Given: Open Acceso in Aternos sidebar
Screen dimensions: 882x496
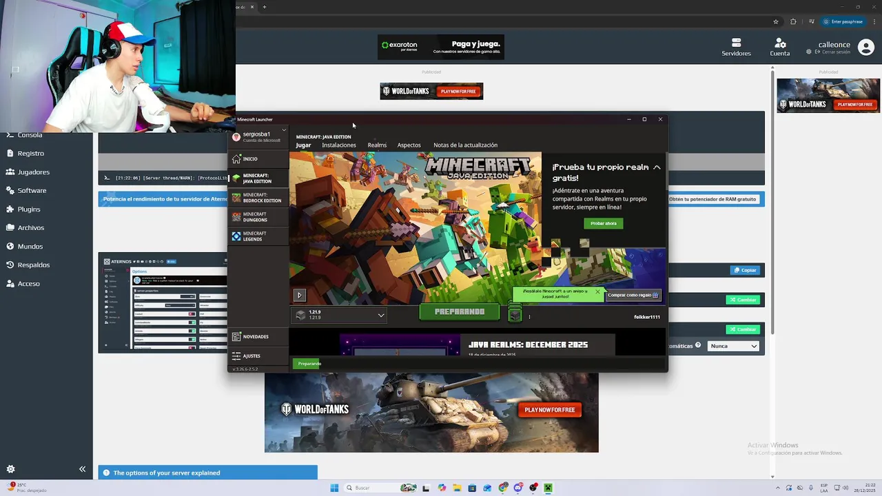Looking at the screenshot, I should (x=28, y=284).
